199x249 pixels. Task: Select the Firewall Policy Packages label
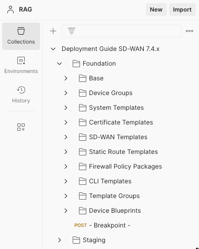125,167
